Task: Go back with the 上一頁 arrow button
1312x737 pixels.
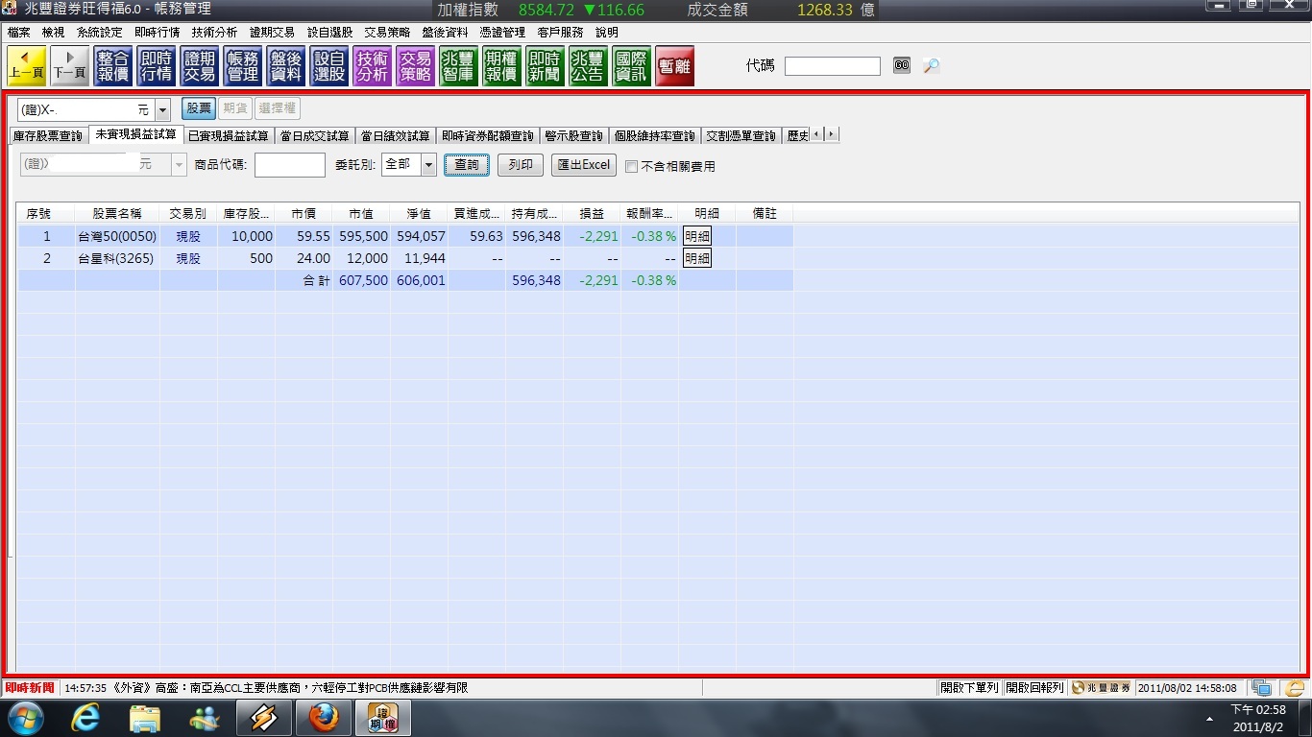Action: pyautogui.click(x=26, y=66)
